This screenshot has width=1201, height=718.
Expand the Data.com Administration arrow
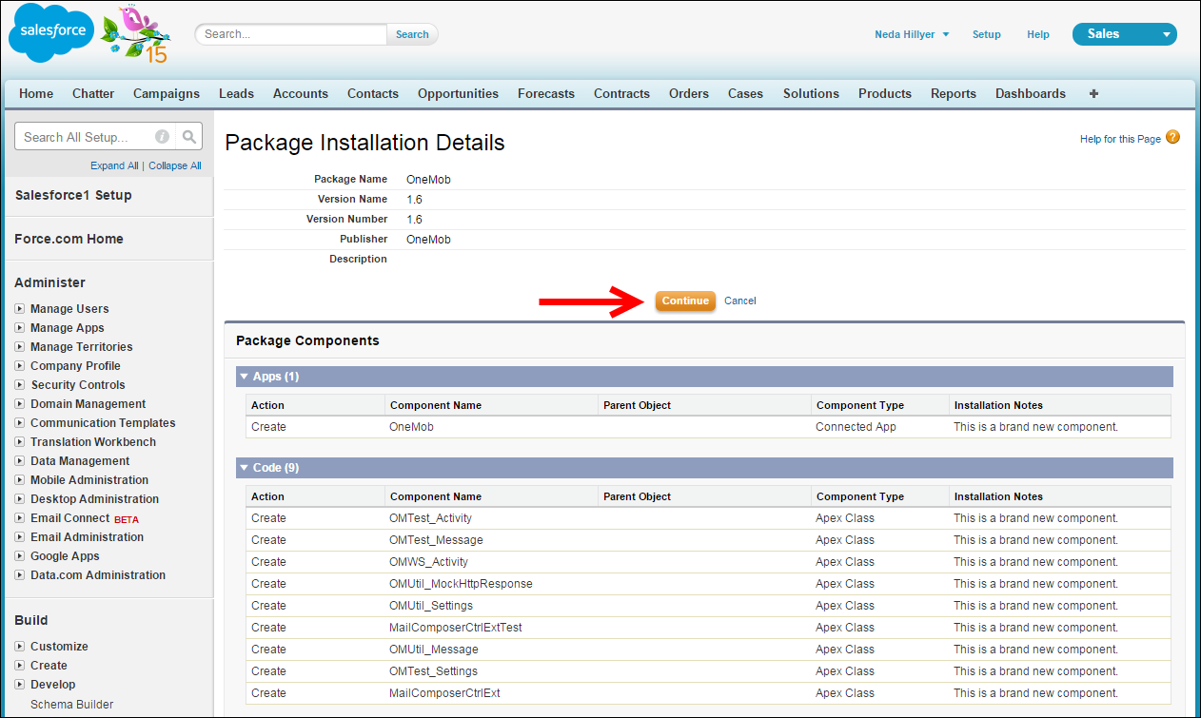point(20,575)
